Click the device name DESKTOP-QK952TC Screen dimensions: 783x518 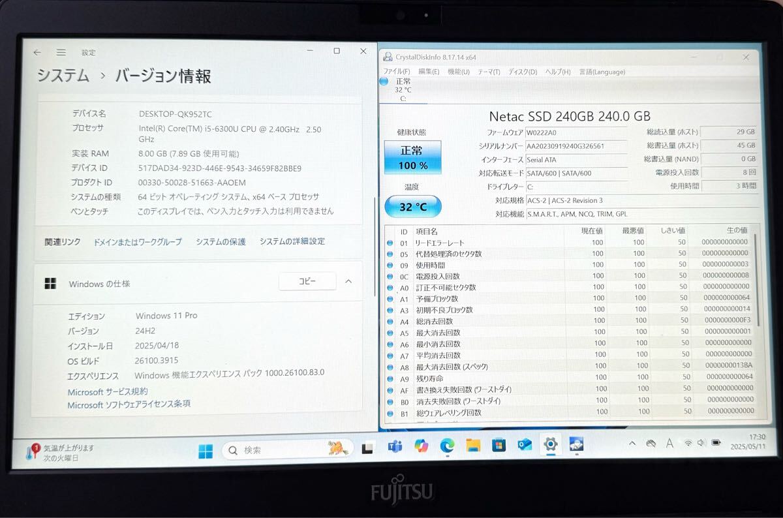(176, 114)
